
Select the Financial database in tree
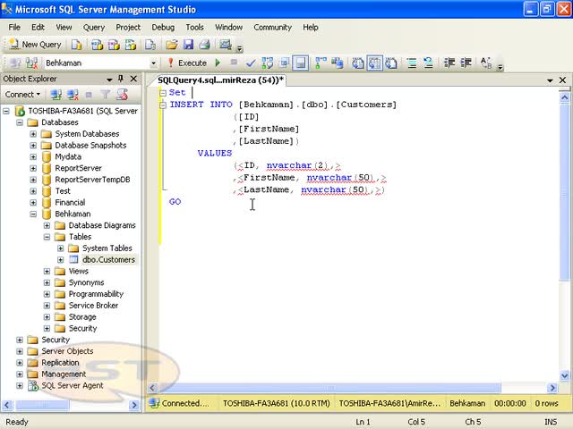(70, 203)
